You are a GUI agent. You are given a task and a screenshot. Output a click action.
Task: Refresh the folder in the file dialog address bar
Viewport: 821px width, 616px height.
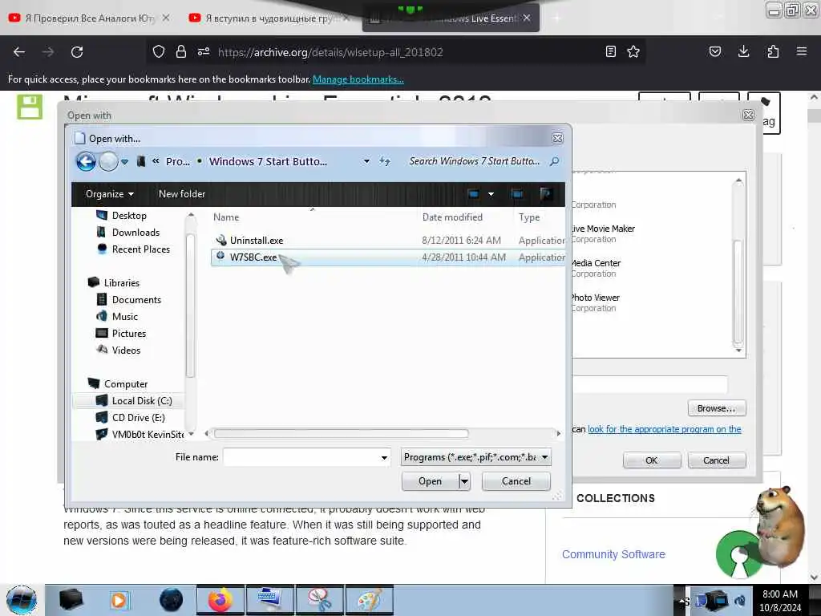click(x=386, y=161)
